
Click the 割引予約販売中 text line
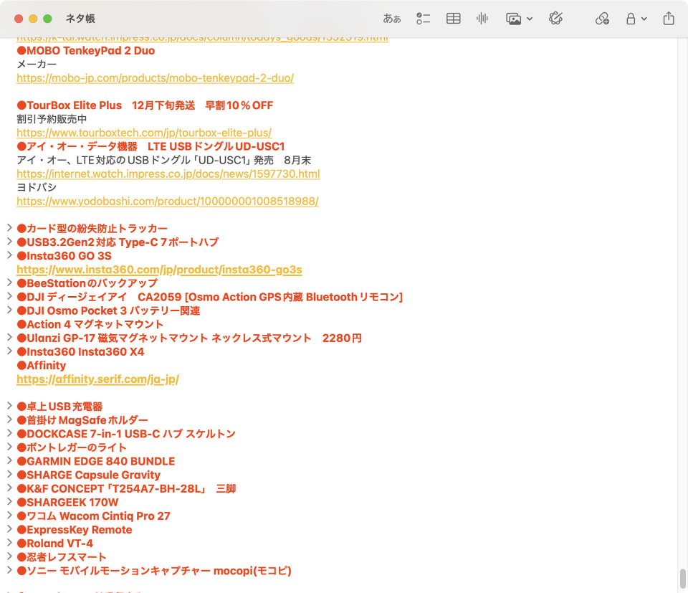point(52,119)
